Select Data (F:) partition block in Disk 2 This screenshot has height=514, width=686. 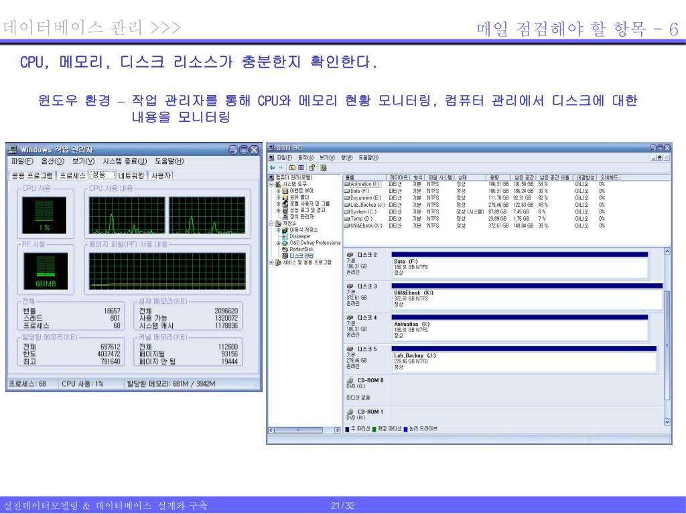tap(519, 265)
